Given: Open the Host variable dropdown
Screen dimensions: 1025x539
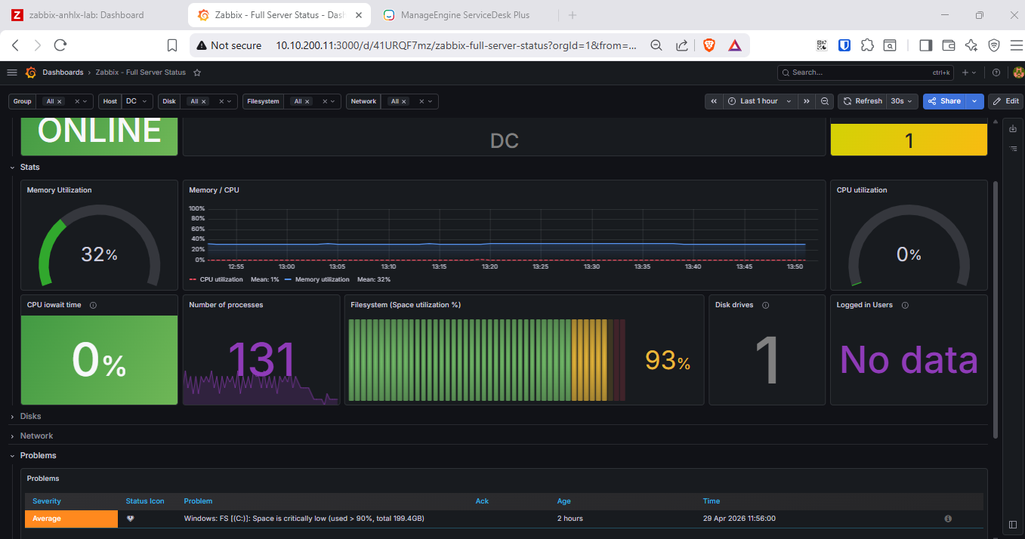Looking at the screenshot, I should click(x=137, y=101).
